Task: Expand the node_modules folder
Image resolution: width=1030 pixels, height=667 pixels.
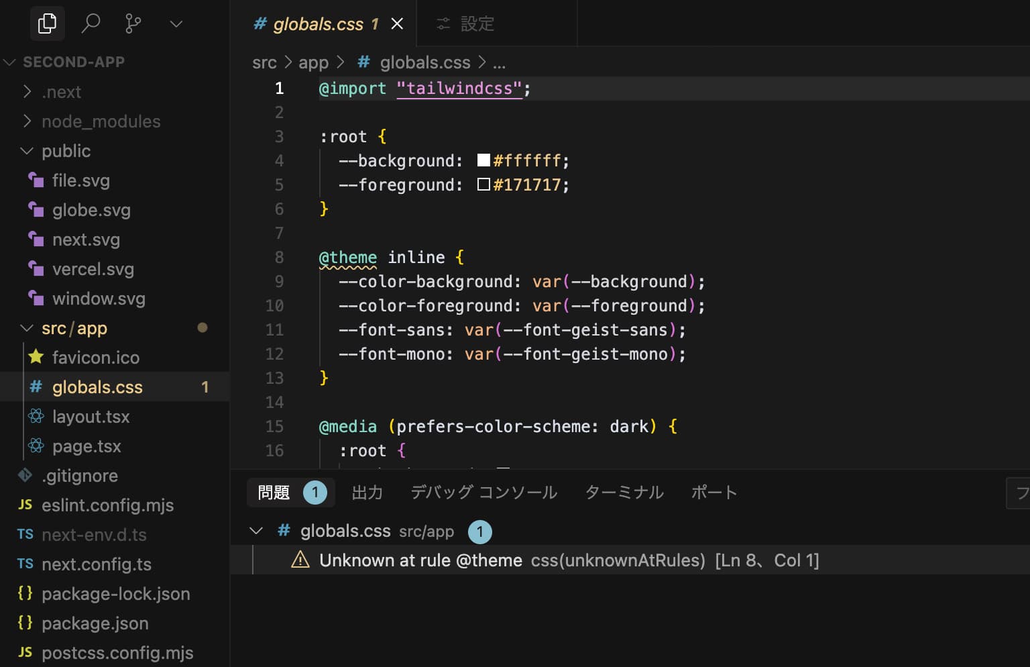Action: (27, 121)
